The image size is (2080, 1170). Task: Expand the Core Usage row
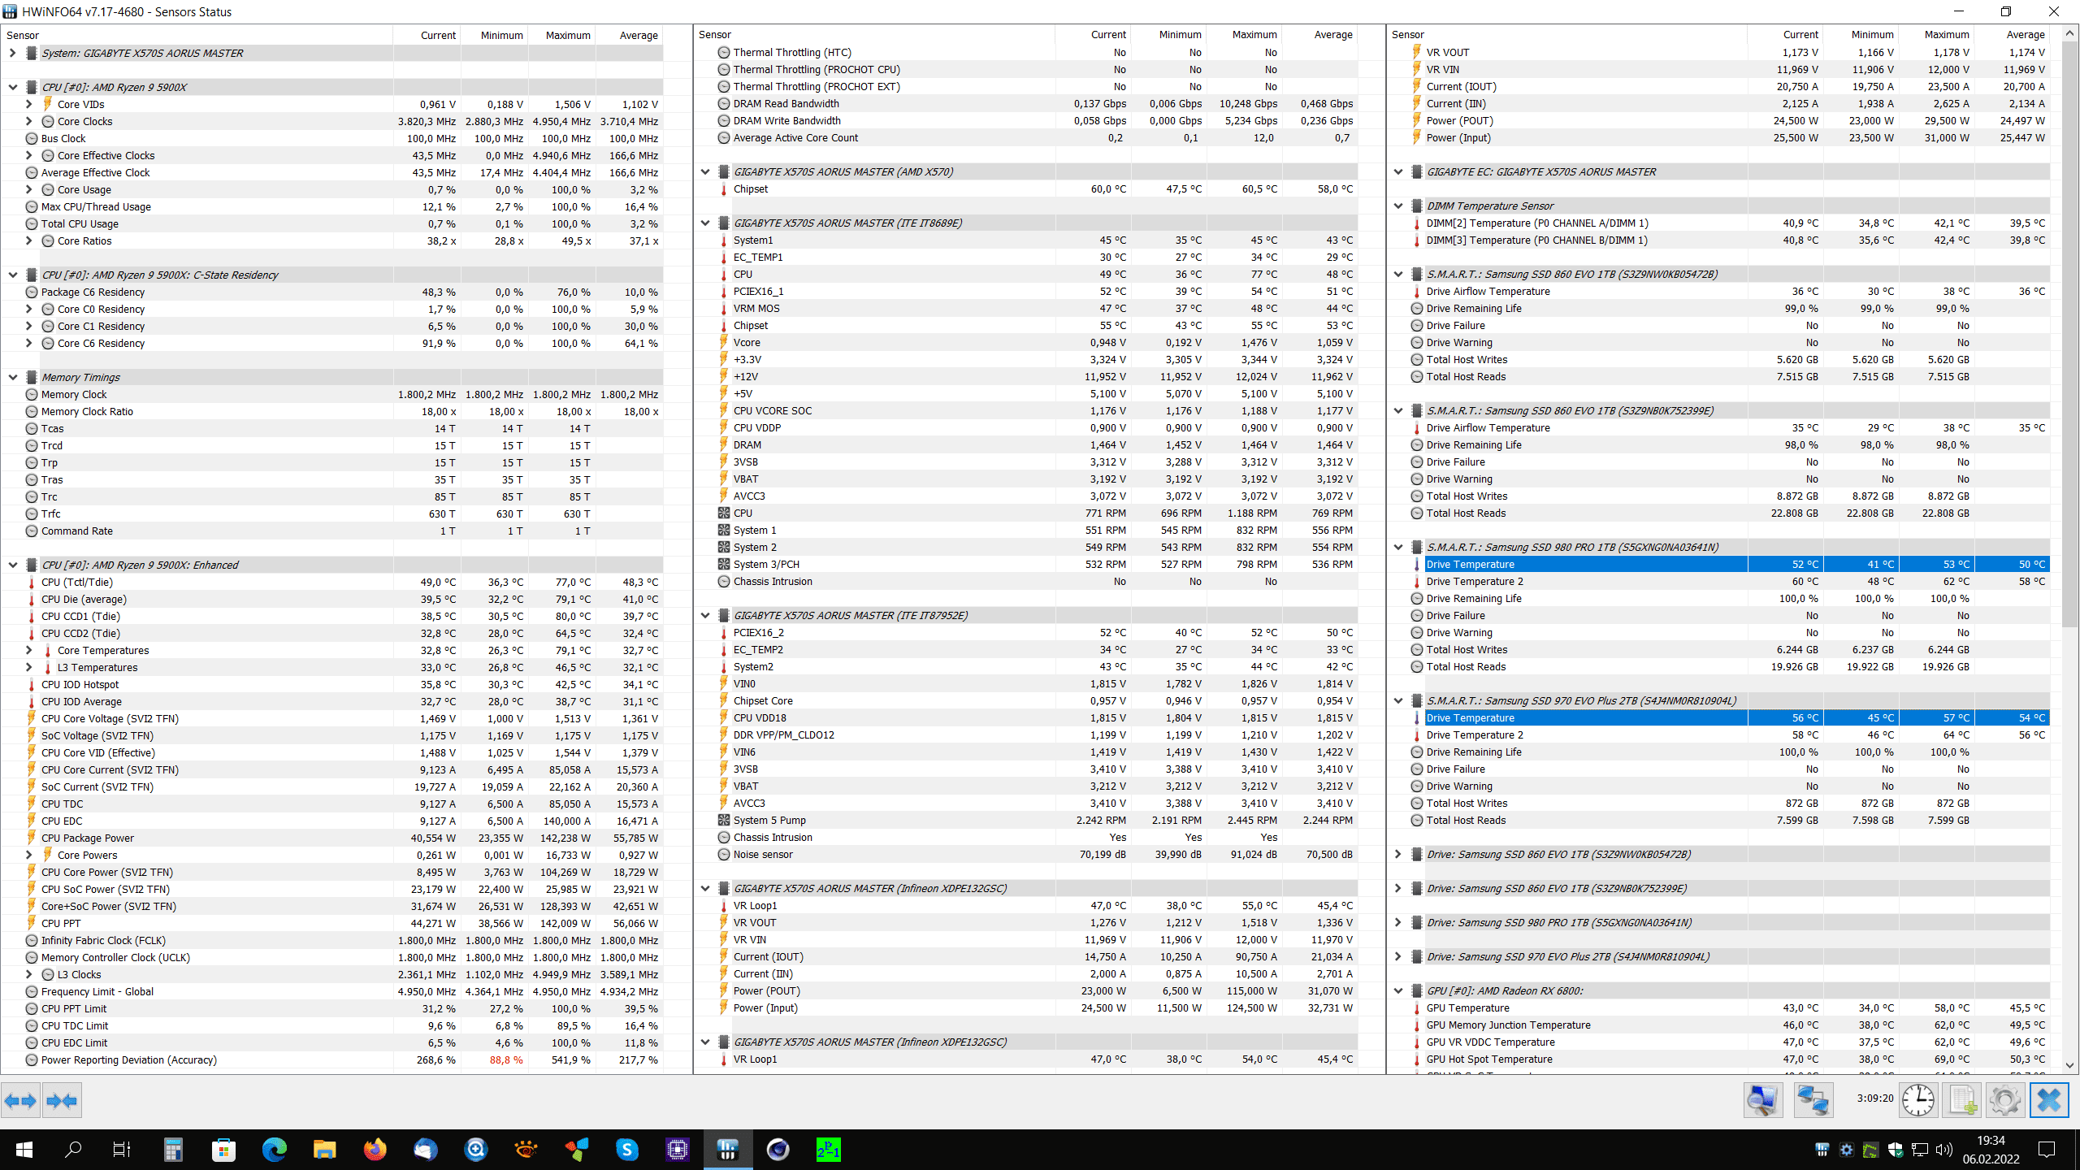pyautogui.click(x=28, y=190)
